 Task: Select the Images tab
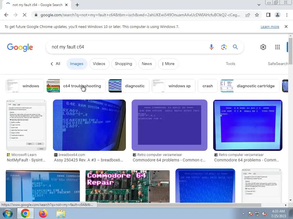click(x=77, y=64)
